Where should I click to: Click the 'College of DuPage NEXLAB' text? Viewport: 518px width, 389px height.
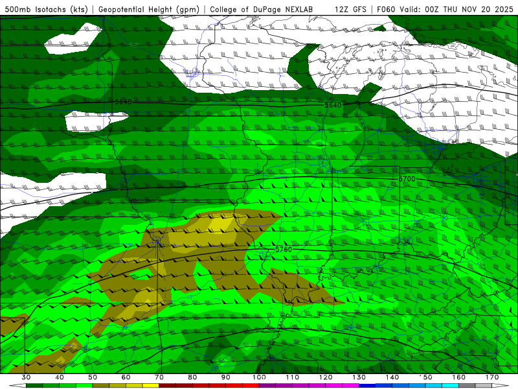[x=262, y=9]
